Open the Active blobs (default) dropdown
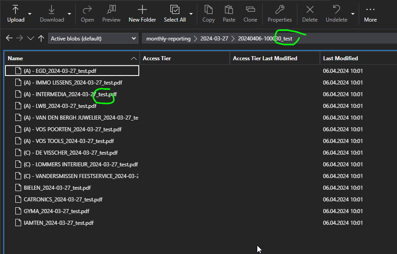This screenshot has height=254, width=397. pyautogui.click(x=93, y=38)
